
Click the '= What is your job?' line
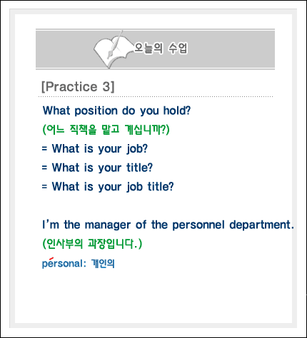point(95,149)
